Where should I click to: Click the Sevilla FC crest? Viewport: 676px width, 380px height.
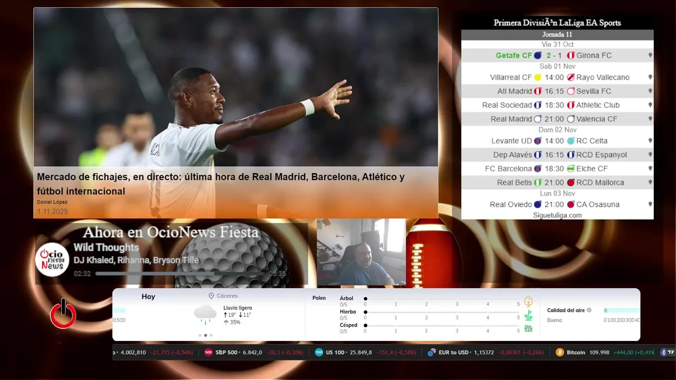pos(570,91)
